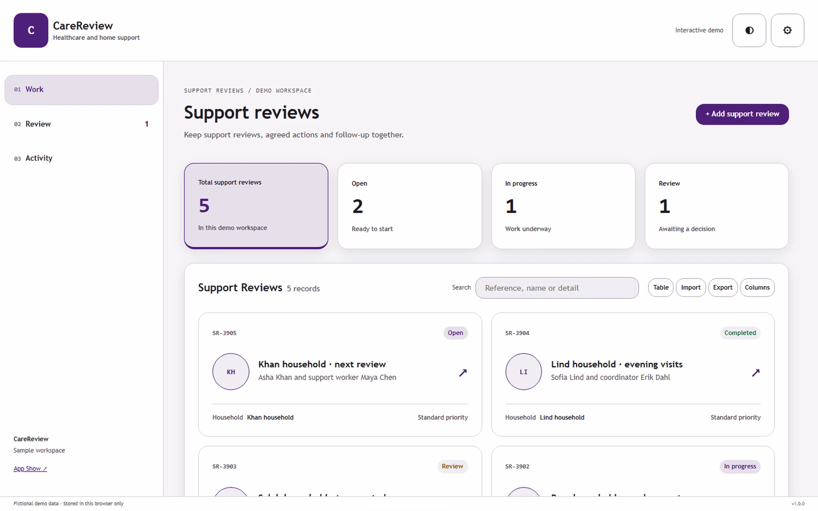Open Khan household · next review title
818x511 pixels.
(x=322, y=364)
